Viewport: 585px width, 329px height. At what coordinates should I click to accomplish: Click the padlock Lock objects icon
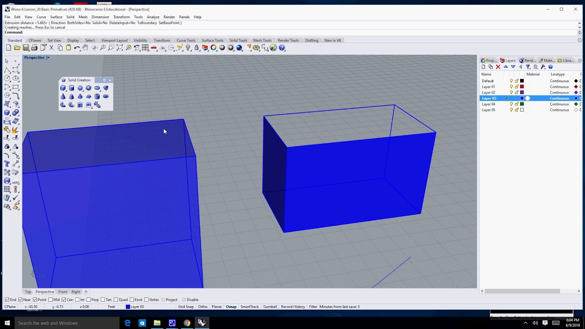click(x=197, y=48)
